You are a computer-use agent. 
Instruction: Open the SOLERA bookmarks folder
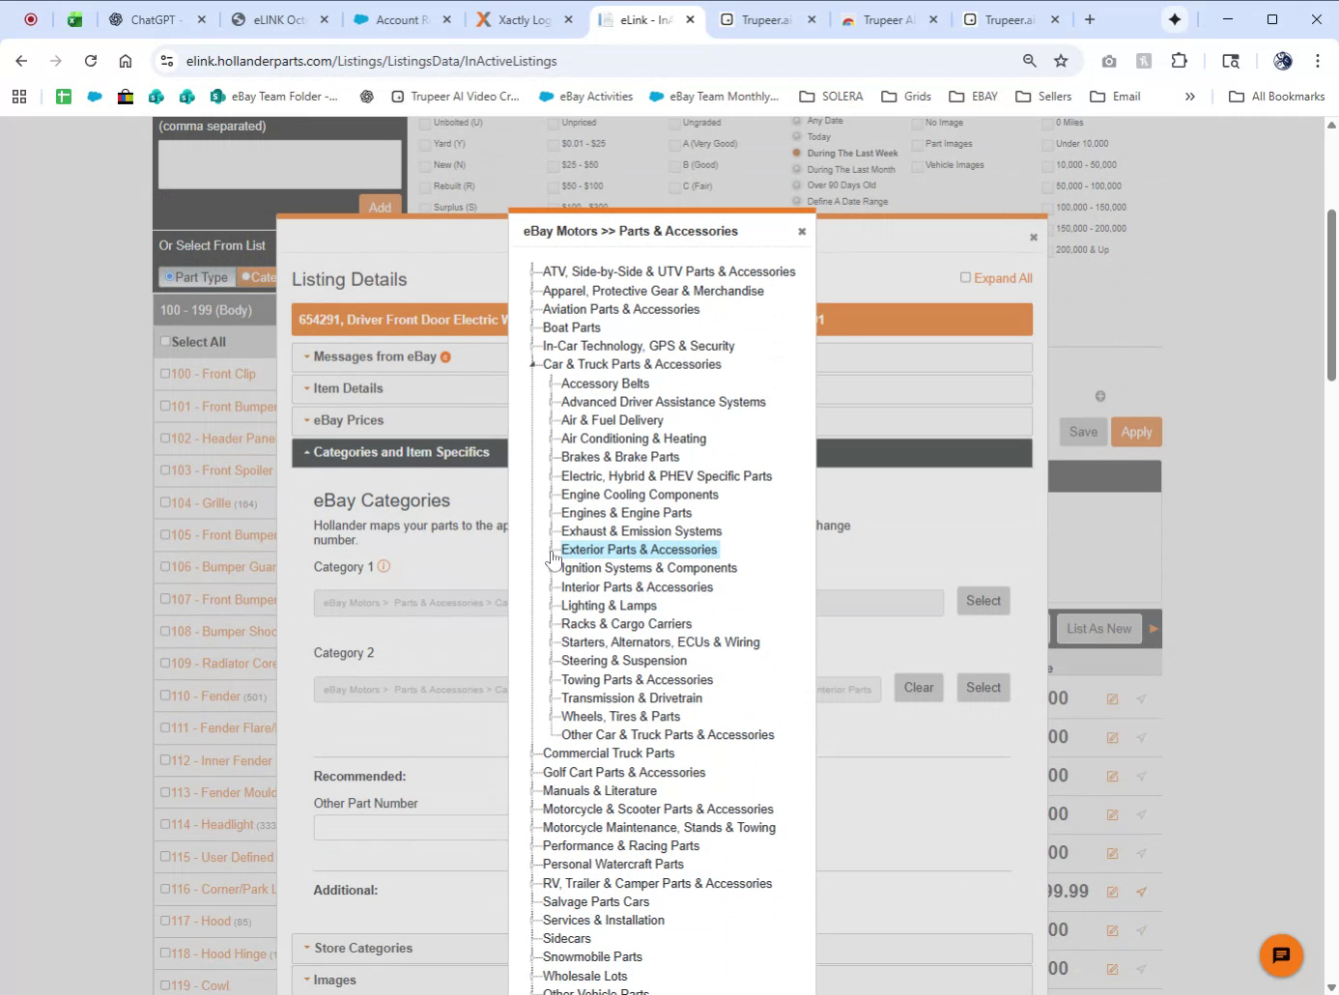pyautogui.click(x=831, y=97)
